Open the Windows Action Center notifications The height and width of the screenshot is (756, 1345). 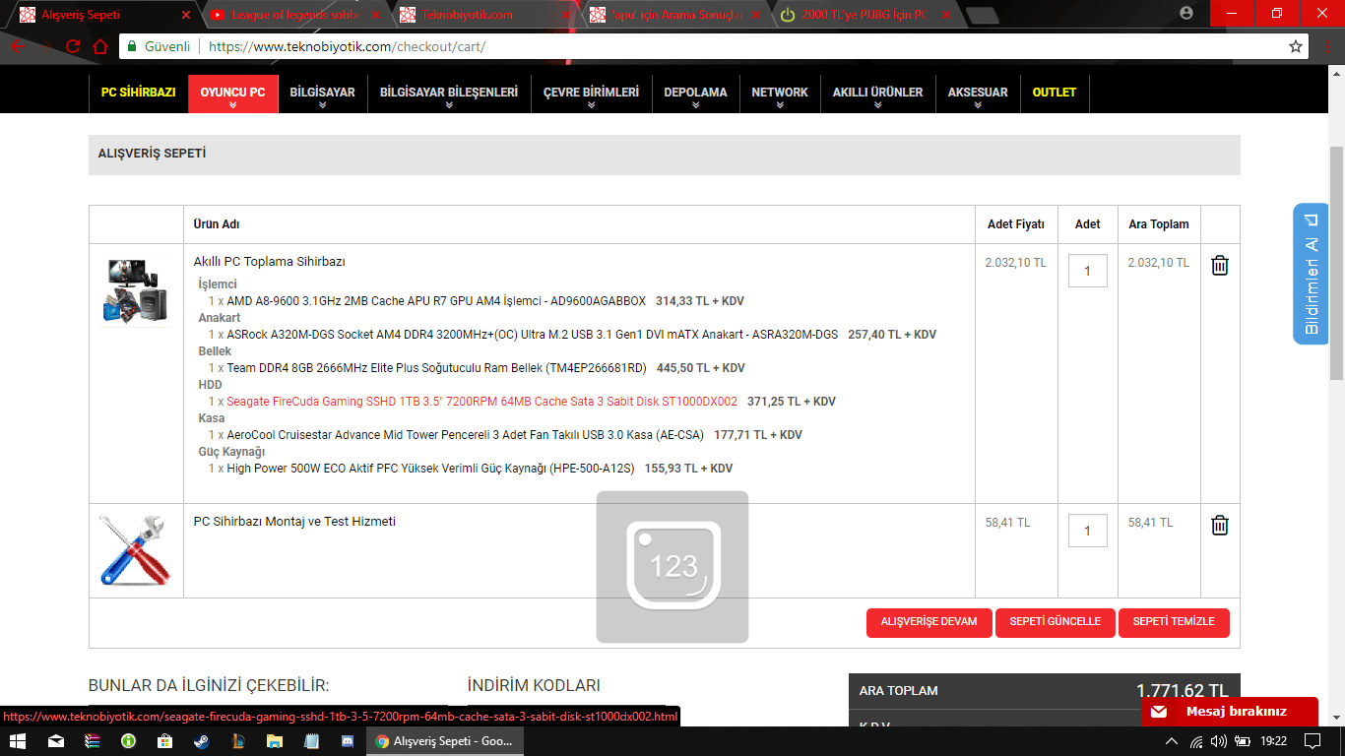pyautogui.click(x=1313, y=741)
